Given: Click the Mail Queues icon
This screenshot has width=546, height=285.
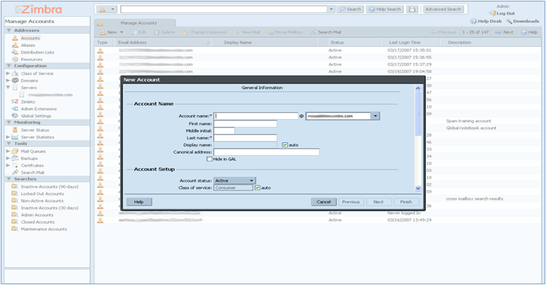Looking at the screenshot, I should [x=15, y=151].
